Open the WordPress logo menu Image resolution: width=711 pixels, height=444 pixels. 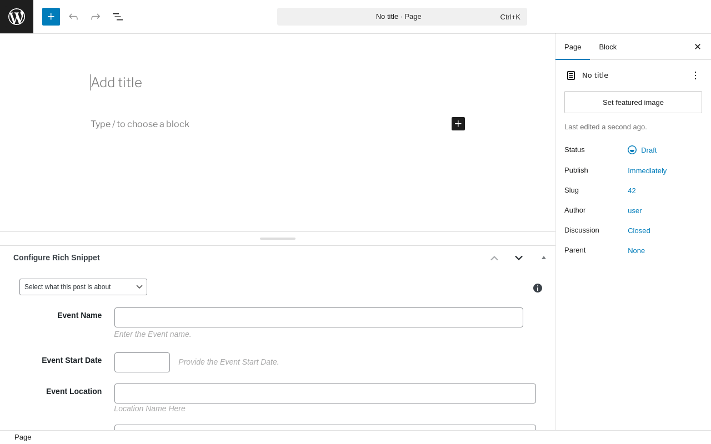pyautogui.click(x=17, y=17)
